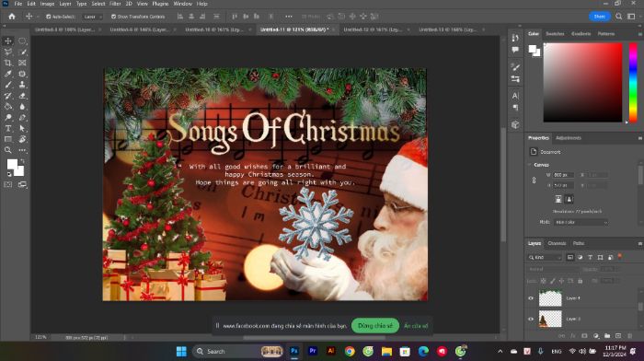Click the blue Share button
Image resolution: width=644 pixels, height=361 pixels.
[600, 17]
